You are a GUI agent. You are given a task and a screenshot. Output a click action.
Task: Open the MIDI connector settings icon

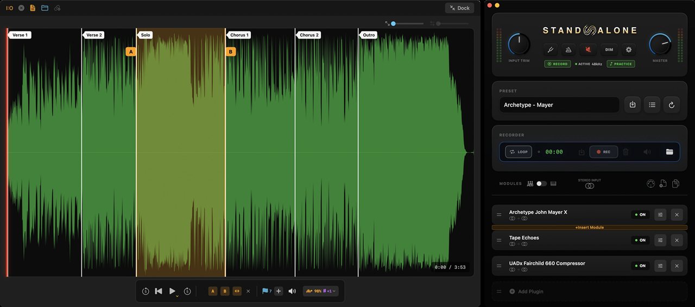pos(651,184)
